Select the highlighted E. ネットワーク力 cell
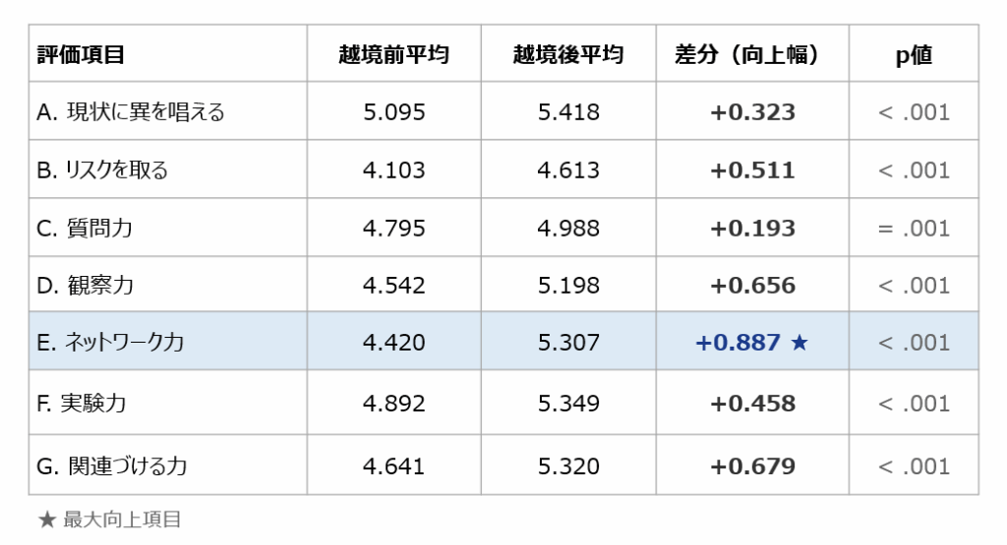Image resolution: width=1007 pixels, height=545 pixels. coord(110,343)
